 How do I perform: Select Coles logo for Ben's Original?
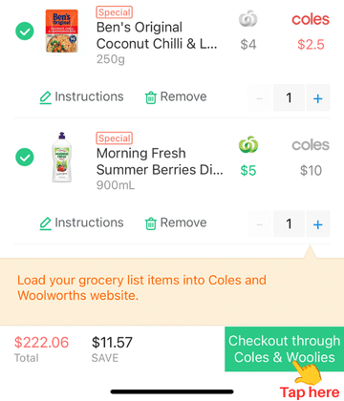coord(311,19)
